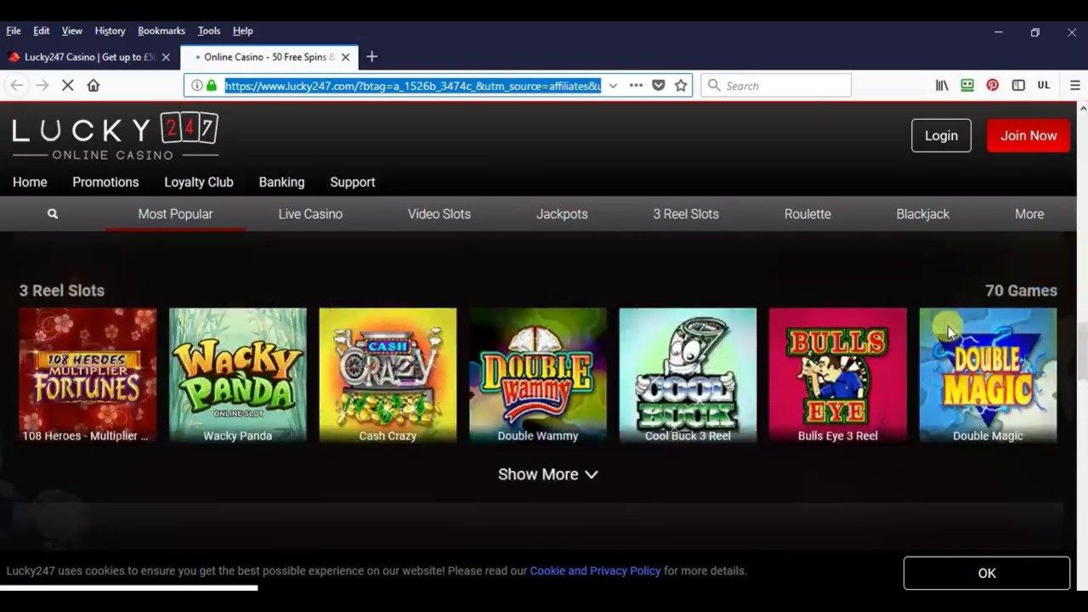Switch to the Lucky247 Casino browser tab
The width and height of the screenshot is (1088, 612).
click(x=89, y=57)
